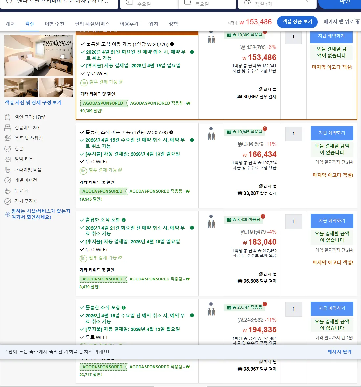Click 지금 예약하기 for ₩153,486 offer

(x=331, y=37)
